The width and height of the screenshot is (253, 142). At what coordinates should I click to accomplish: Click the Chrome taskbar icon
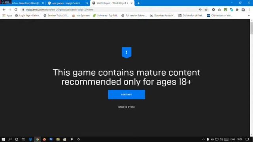pyautogui.click(x=38, y=139)
